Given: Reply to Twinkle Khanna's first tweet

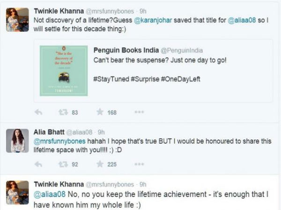Looking at the screenshot, I should 39,112.
